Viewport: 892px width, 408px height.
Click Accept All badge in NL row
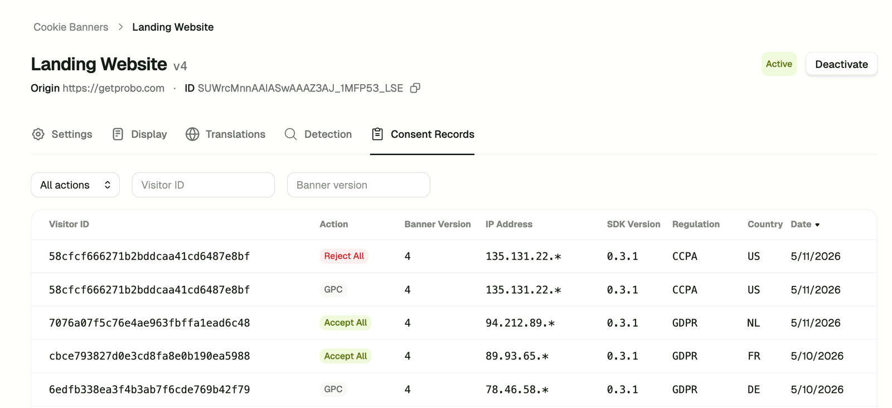pyautogui.click(x=346, y=323)
